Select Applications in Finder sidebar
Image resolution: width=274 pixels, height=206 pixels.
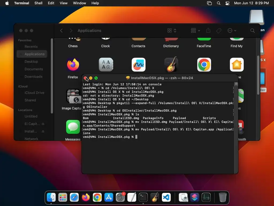[32, 54]
